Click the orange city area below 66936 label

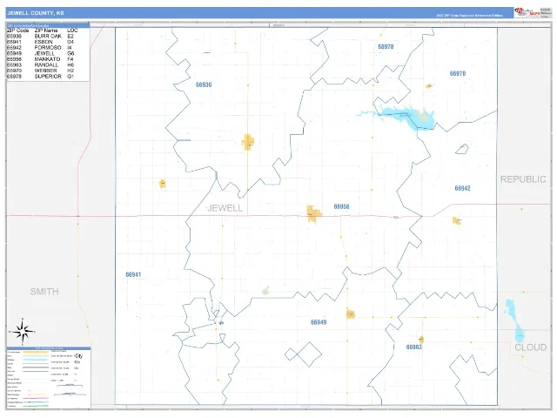(248, 142)
